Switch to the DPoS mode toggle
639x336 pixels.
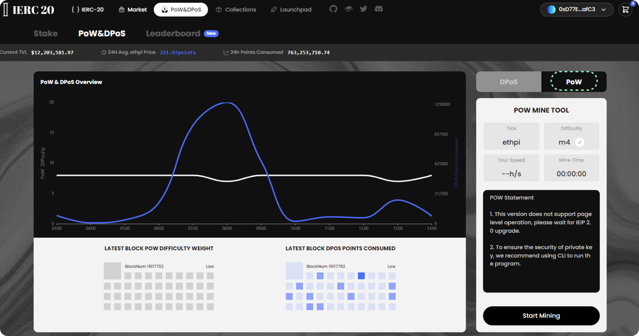(x=509, y=82)
